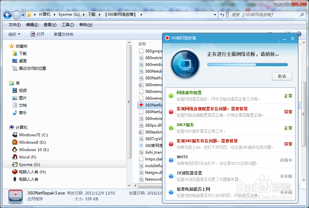The height and width of the screenshot is (208, 309).
Task: Open the address bar path dropdown arrow
Action: point(215,14)
